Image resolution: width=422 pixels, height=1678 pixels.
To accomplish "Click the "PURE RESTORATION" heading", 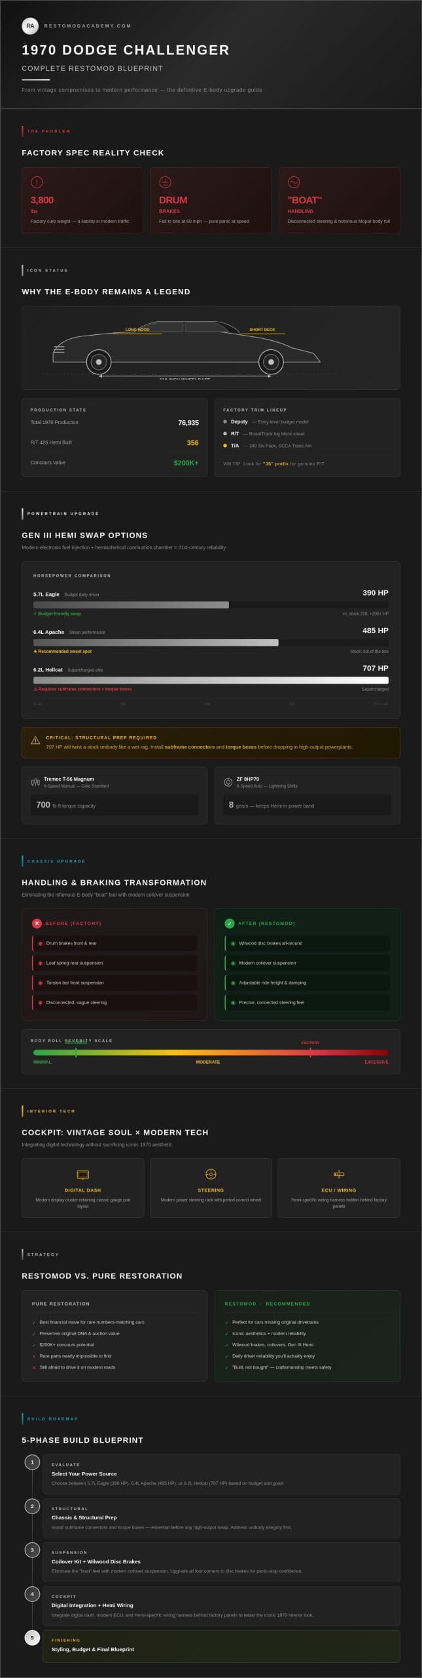I will pos(61,1304).
